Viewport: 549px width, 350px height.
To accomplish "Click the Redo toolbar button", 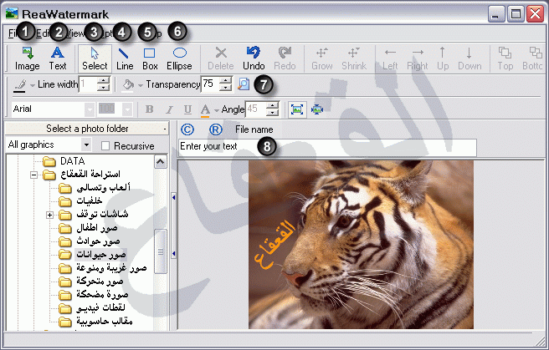I will (x=285, y=58).
